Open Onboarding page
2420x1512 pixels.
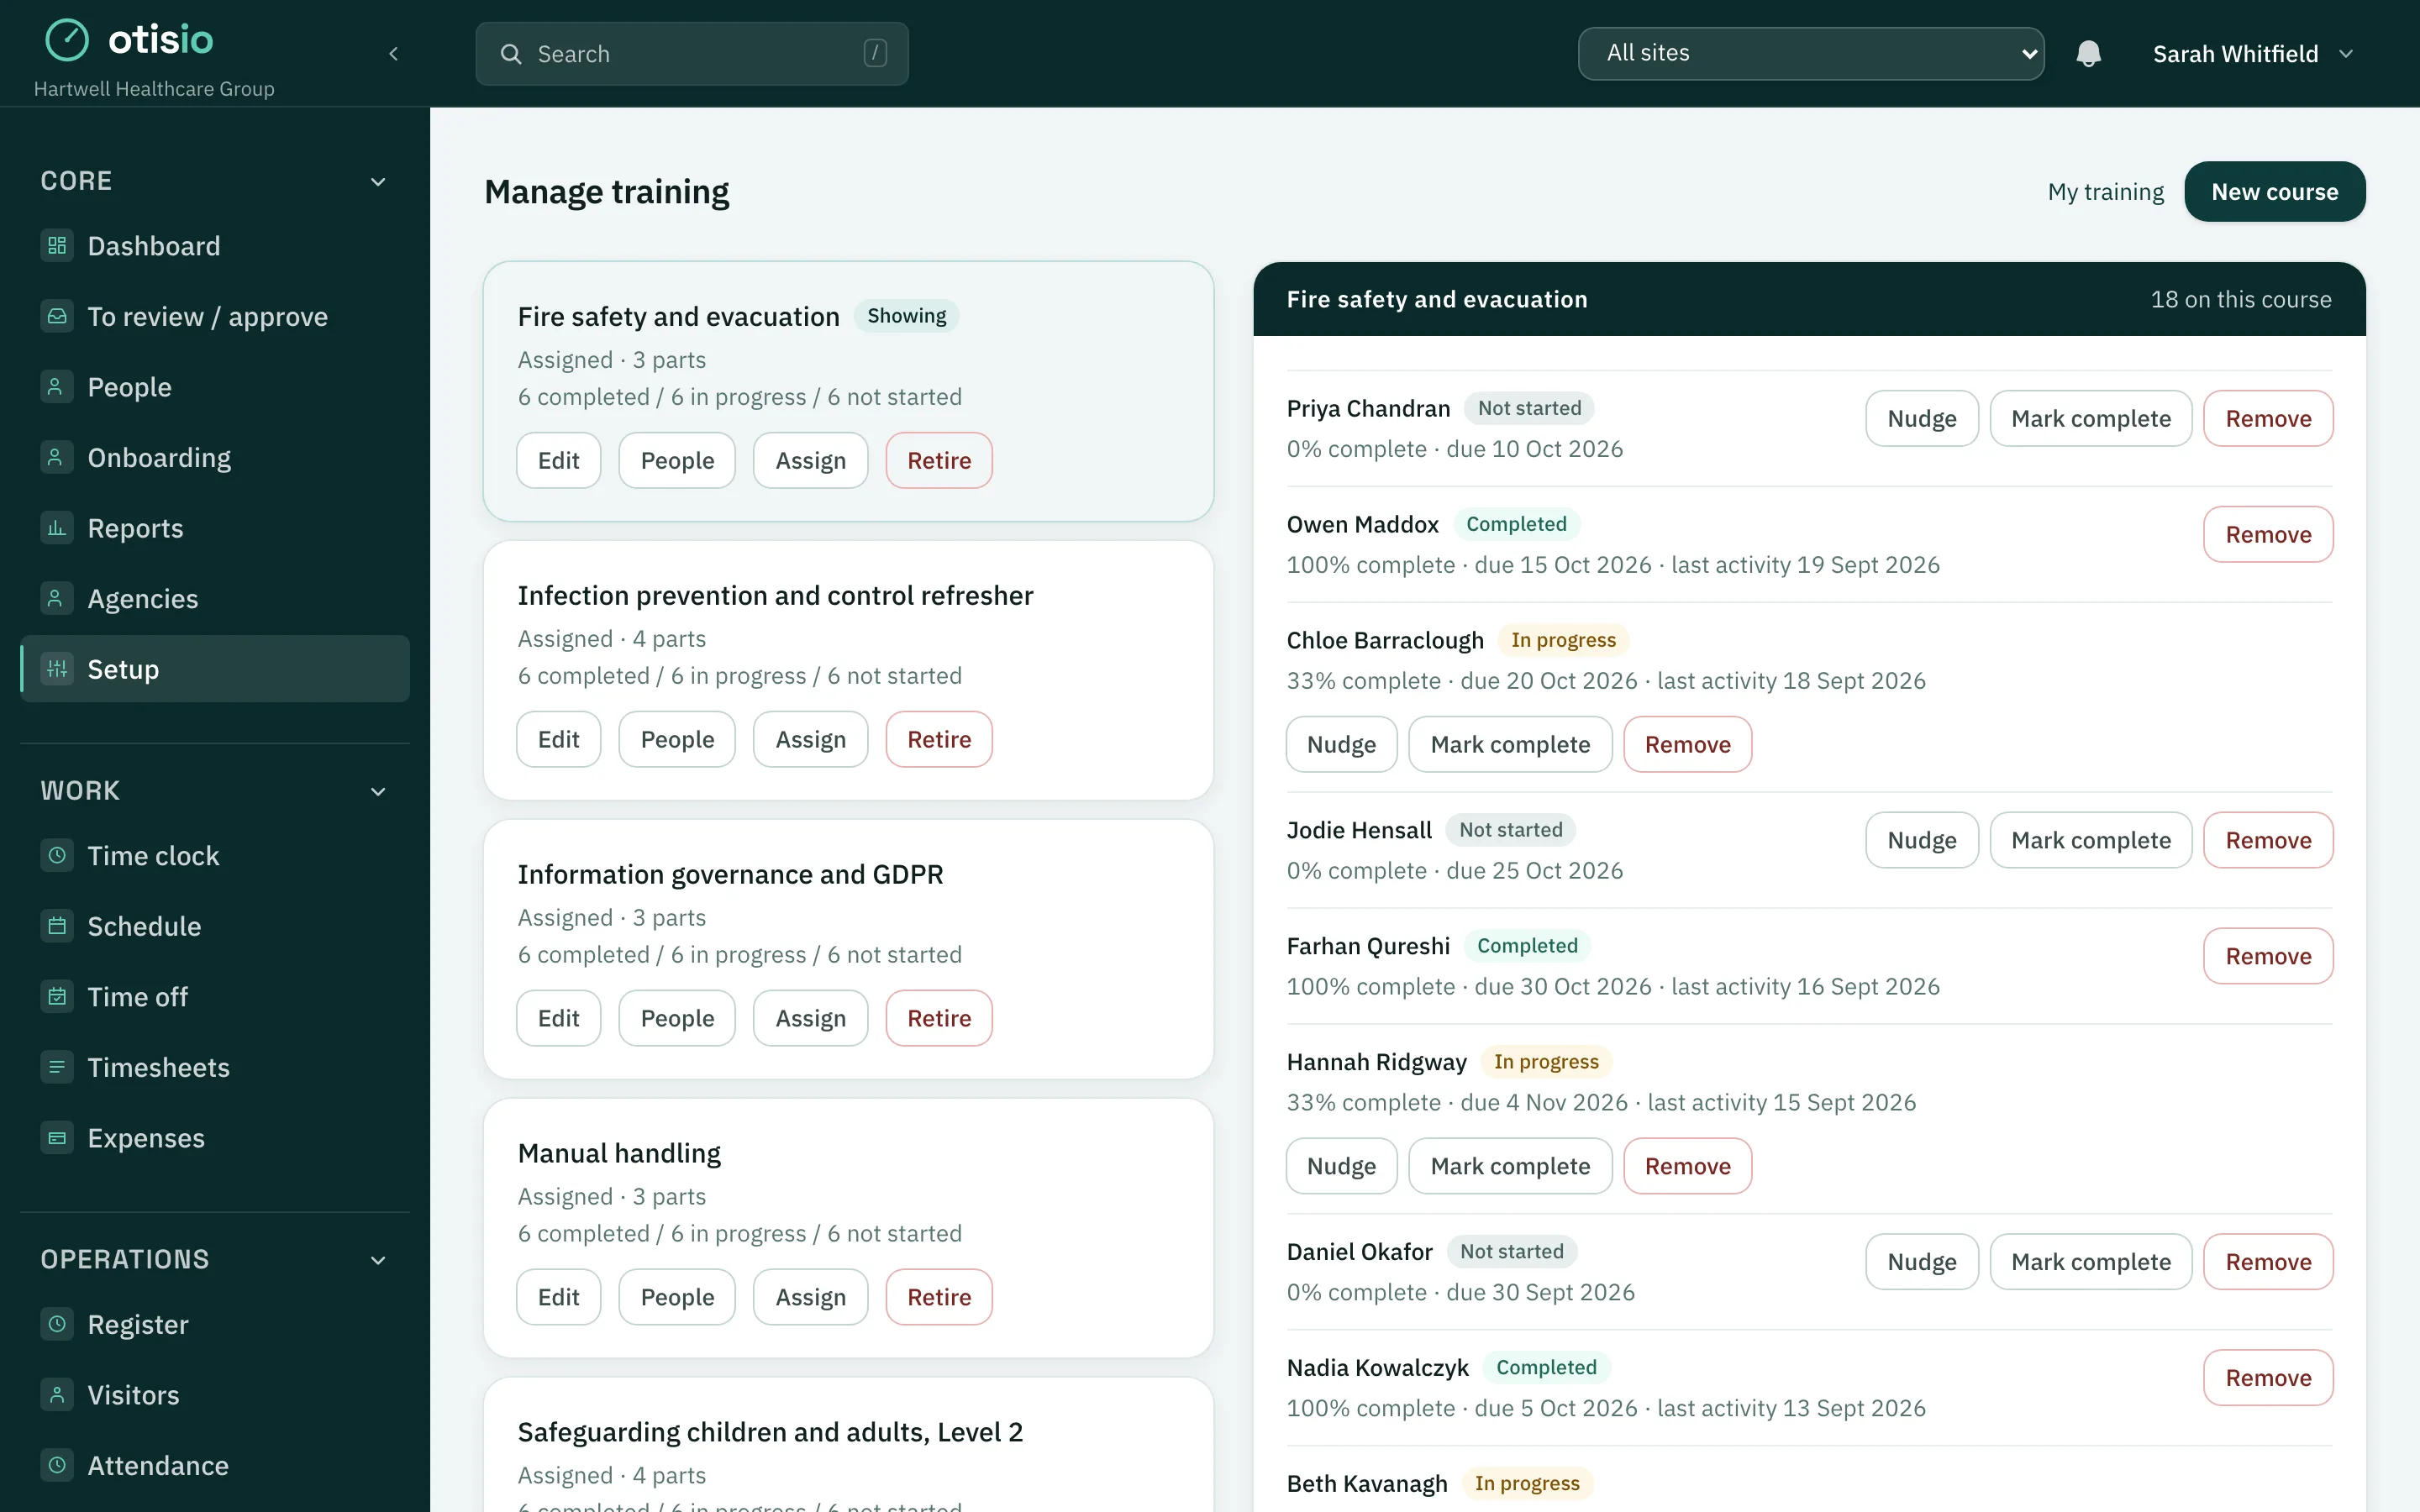click(215, 458)
